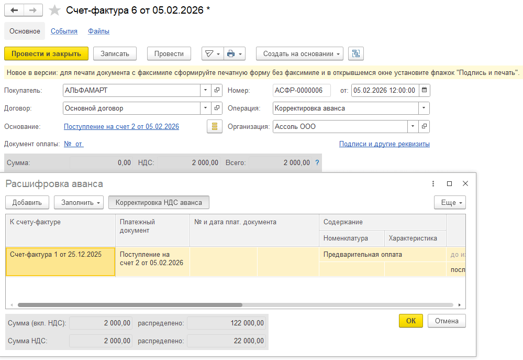The height and width of the screenshot is (360, 523).
Task: Open the three-dot menu in Расшифровка аванса
Action: coord(433,183)
